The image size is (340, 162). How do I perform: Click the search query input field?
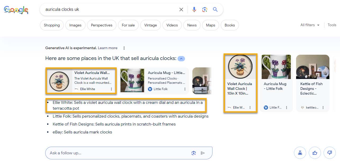[x=111, y=10]
